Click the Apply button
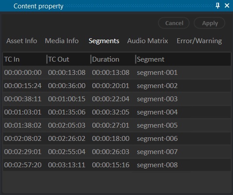The image size is (233, 195). (x=209, y=23)
